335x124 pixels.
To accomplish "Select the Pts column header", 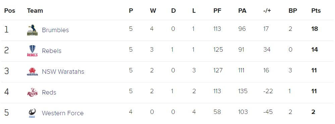I will pyautogui.click(x=316, y=11).
